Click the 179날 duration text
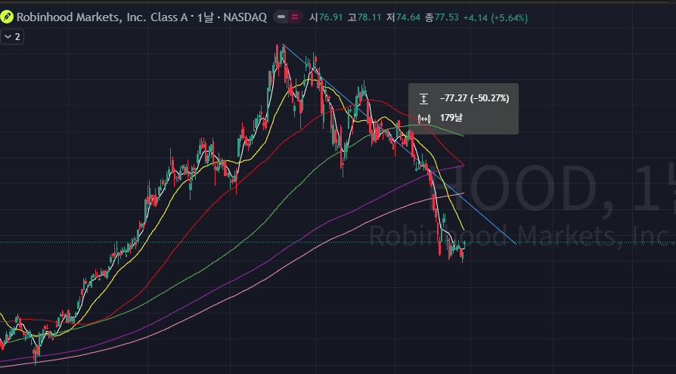The image size is (676, 374). click(x=451, y=118)
